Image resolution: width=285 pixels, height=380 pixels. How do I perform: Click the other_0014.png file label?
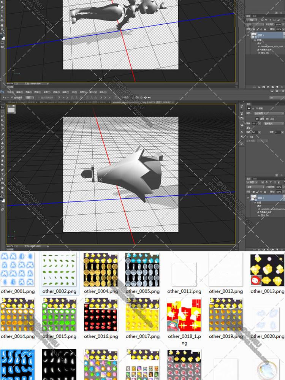tap(18, 336)
